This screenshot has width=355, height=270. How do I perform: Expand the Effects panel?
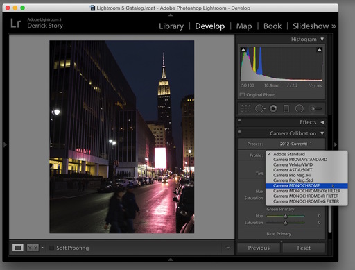tap(322, 122)
